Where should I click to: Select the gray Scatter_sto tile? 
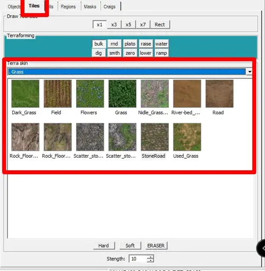click(90, 137)
